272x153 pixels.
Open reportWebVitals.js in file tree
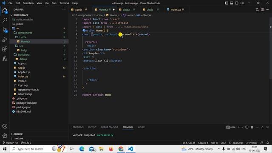click(28, 90)
